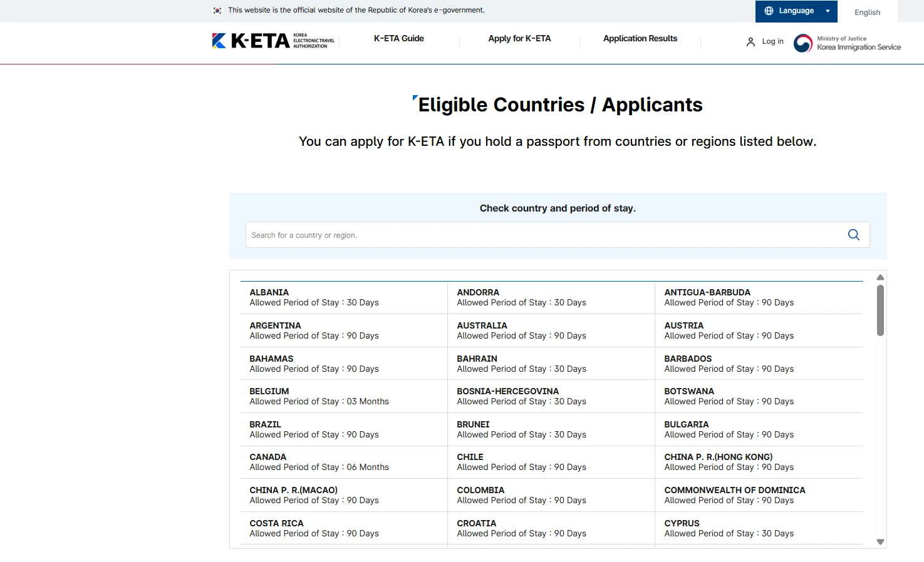Select COLOMBIA in the country list
This screenshot has height=562, width=924.
click(x=551, y=495)
